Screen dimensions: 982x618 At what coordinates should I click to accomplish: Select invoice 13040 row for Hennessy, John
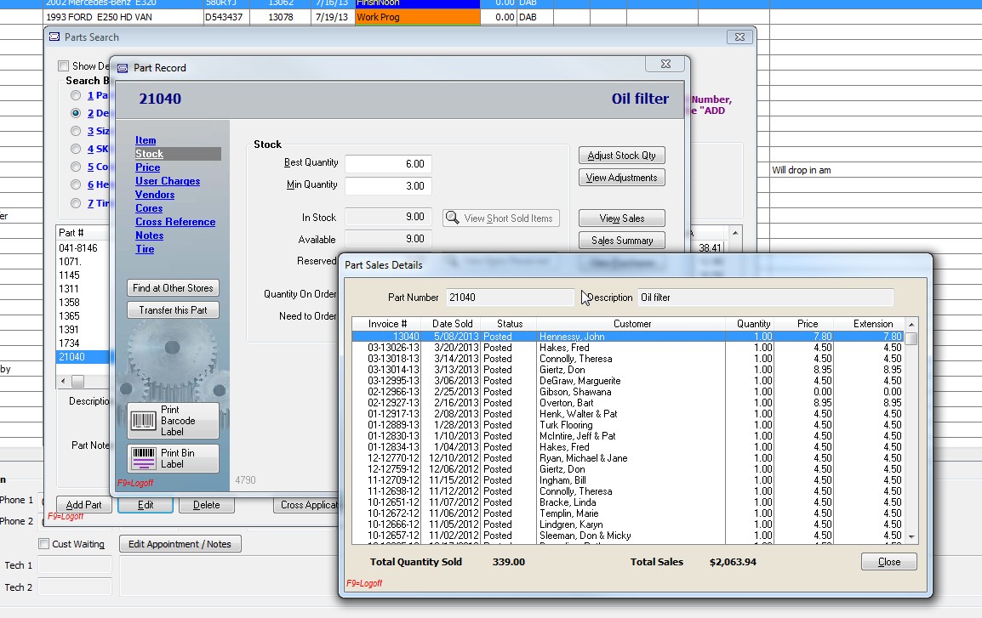627,337
